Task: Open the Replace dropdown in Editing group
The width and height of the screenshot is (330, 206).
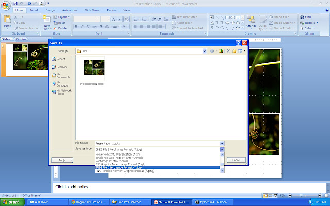Action: pos(309,23)
